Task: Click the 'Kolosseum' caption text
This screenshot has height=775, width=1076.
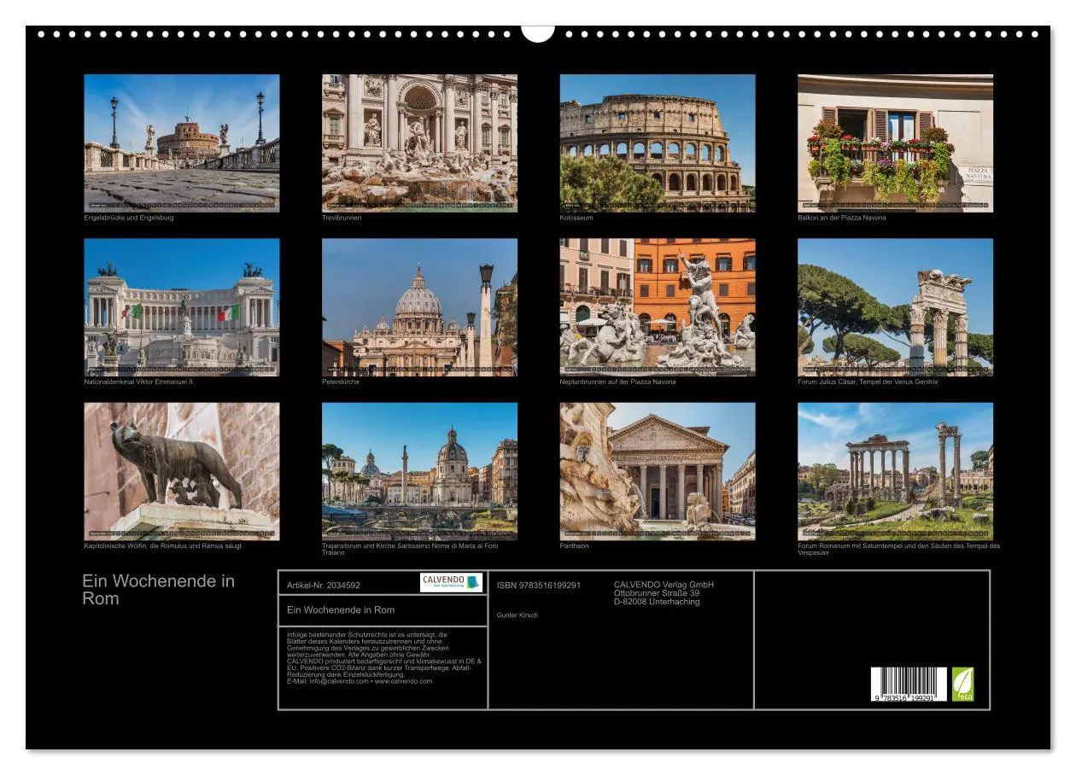Action: click(576, 218)
